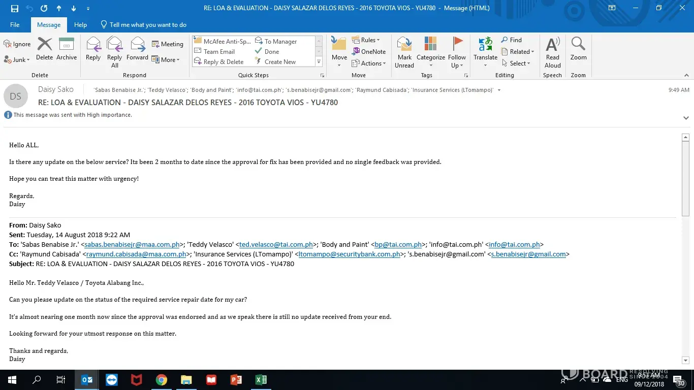
Task: Send the message to OneNote
Action: (x=369, y=51)
